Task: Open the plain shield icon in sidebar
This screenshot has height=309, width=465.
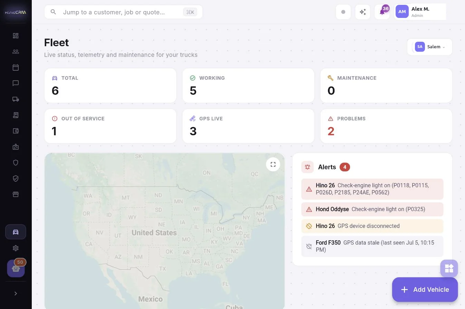Action: click(x=16, y=163)
